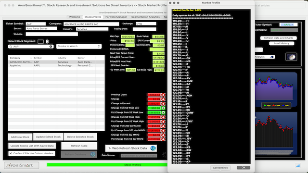Click Refresh Data and Charts button
308x173 pixels.
pyautogui.click(x=278, y=38)
